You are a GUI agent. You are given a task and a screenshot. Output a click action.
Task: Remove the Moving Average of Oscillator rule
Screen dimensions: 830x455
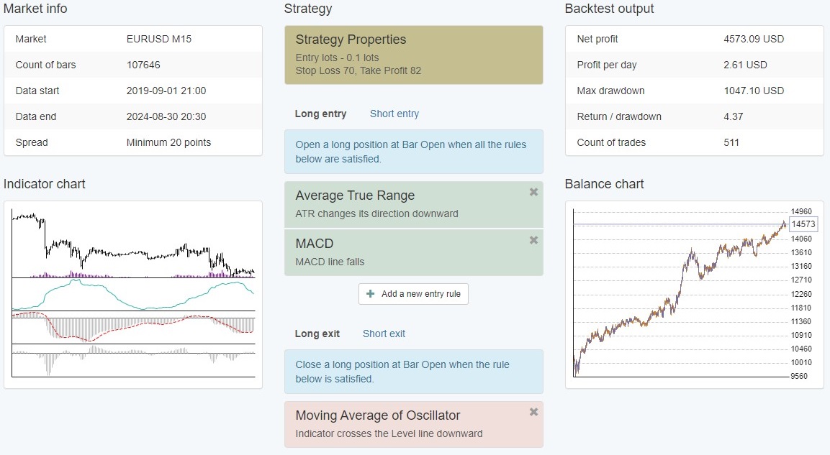point(533,412)
